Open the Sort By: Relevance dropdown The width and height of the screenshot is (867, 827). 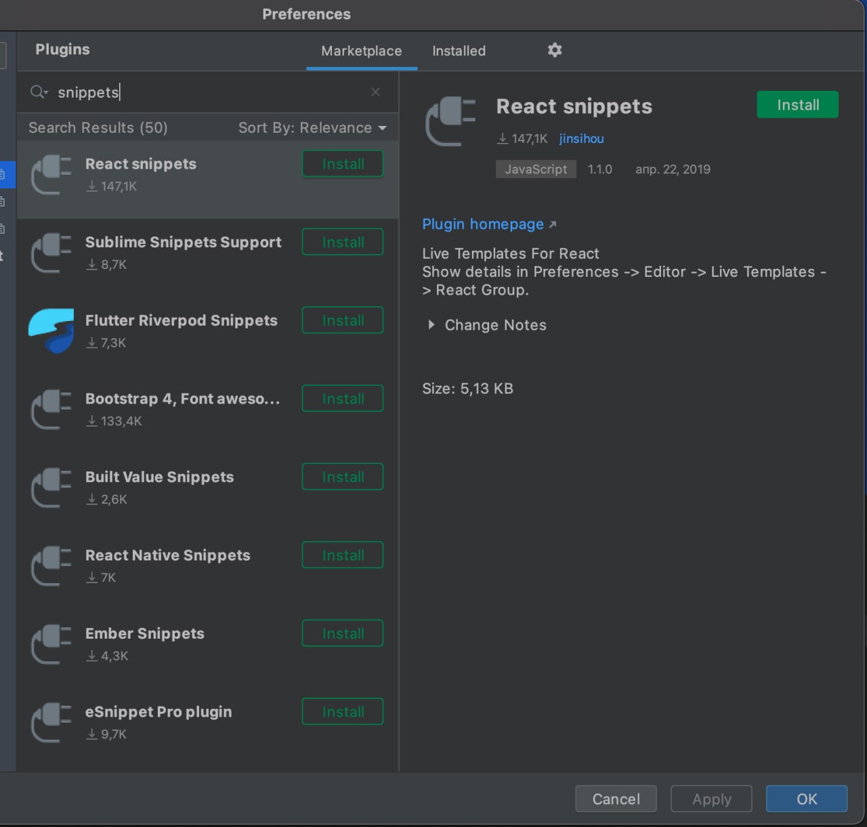(312, 128)
